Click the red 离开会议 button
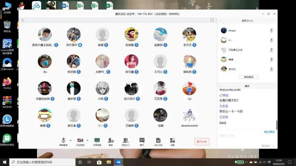296x166 pixels. click(202, 142)
